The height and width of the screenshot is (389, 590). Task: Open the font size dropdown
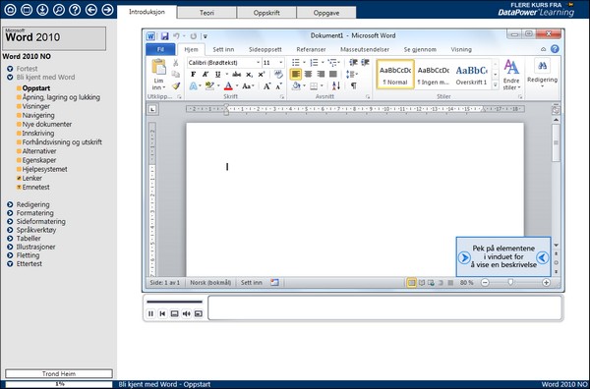point(272,63)
